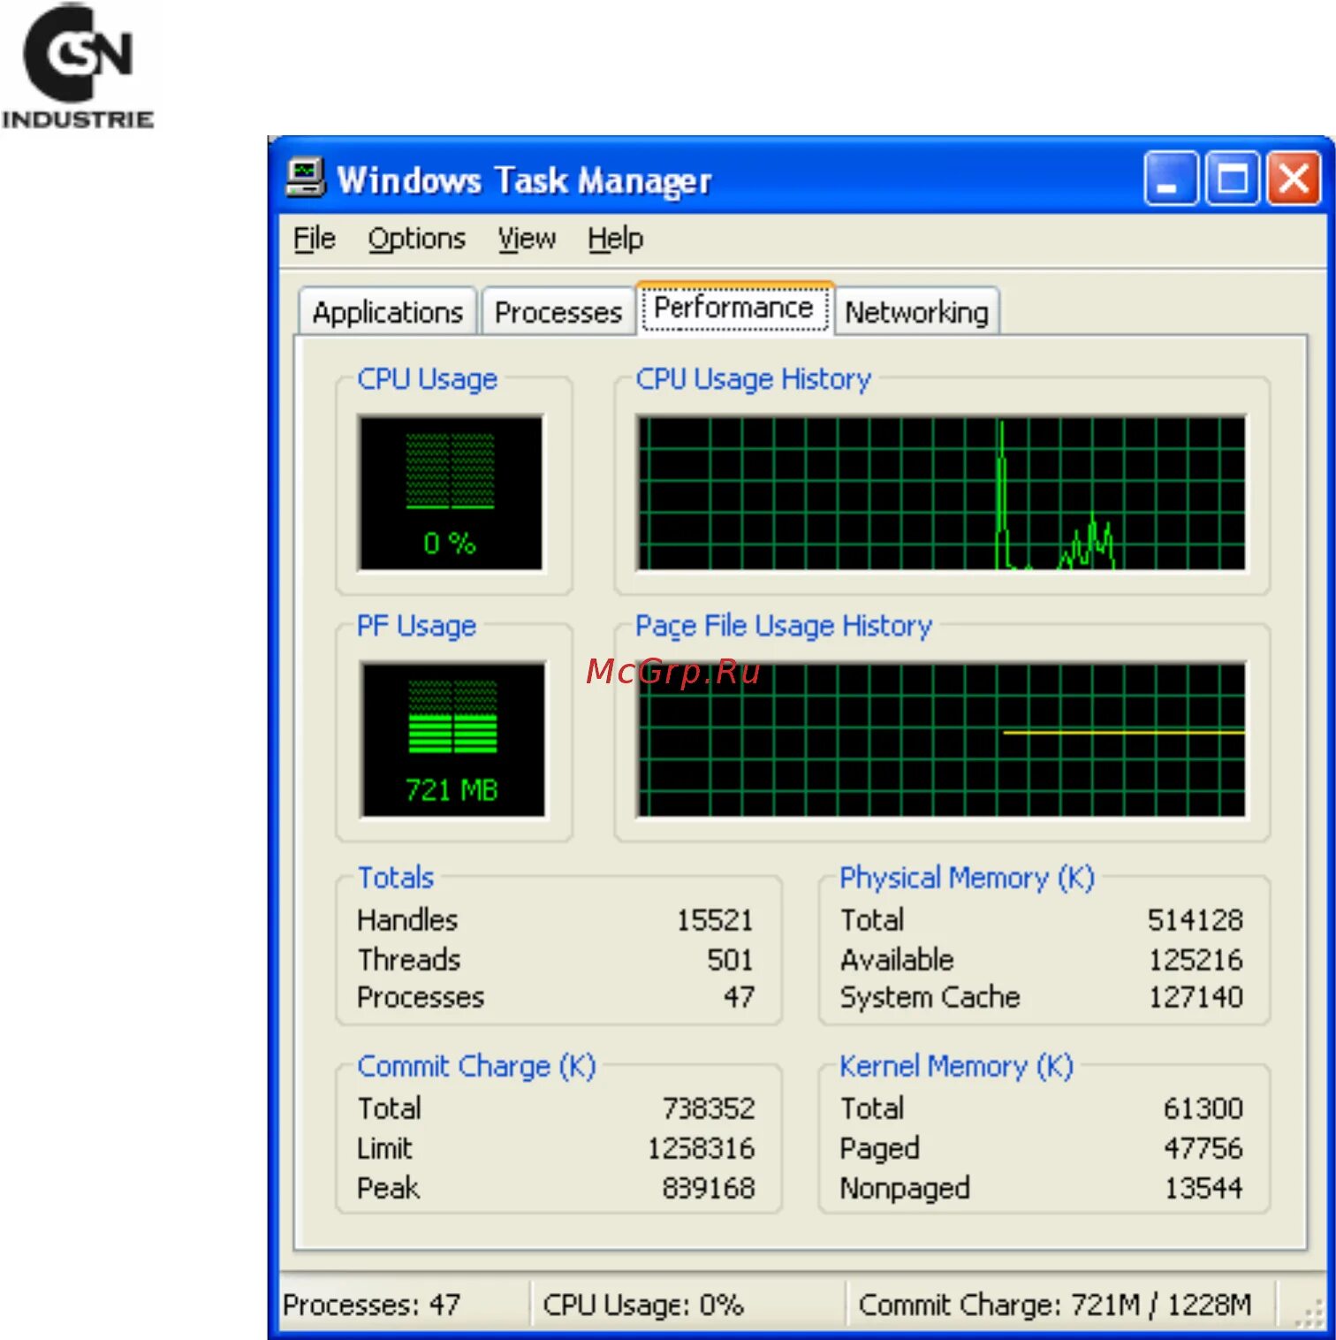Switch to the Networking tab

click(x=916, y=312)
